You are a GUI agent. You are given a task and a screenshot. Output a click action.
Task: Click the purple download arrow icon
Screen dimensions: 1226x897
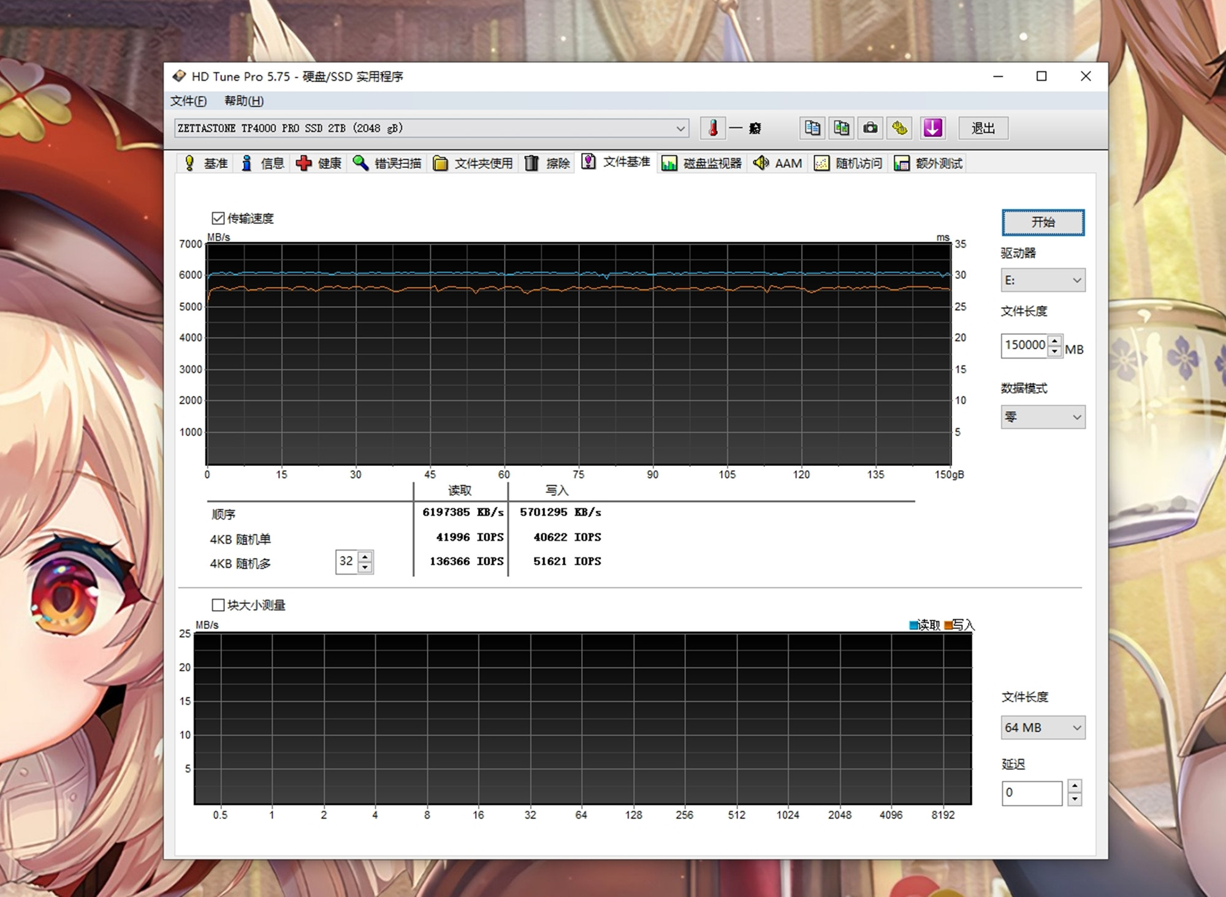pos(932,128)
